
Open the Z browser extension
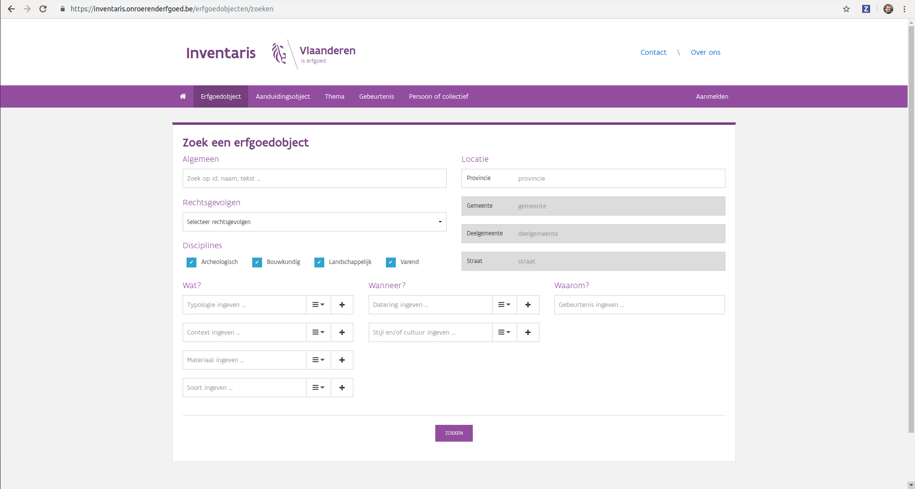tap(866, 9)
